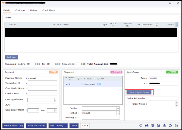Click the help question mark icon
Image resolution: width=182 pixels, height=130 pixels.
tap(141, 125)
